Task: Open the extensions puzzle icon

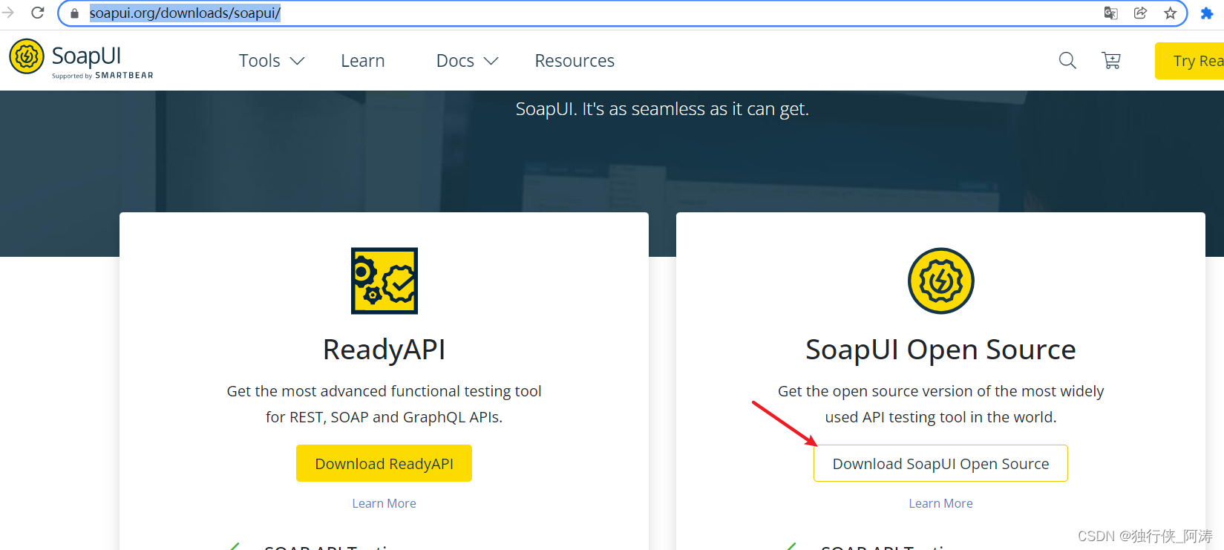Action: tap(1207, 13)
